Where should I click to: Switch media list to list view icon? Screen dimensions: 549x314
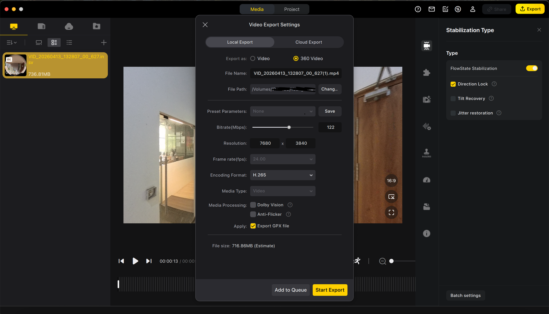69,42
